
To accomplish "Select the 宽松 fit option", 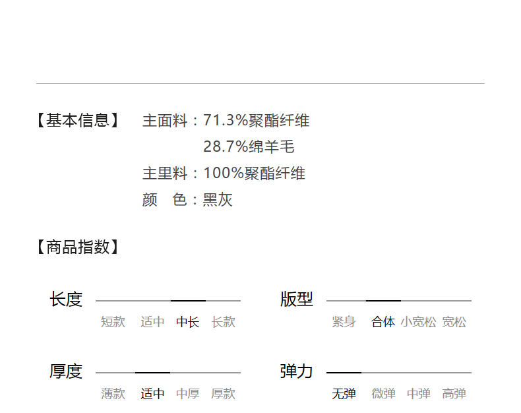I will click(x=454, y=322).
